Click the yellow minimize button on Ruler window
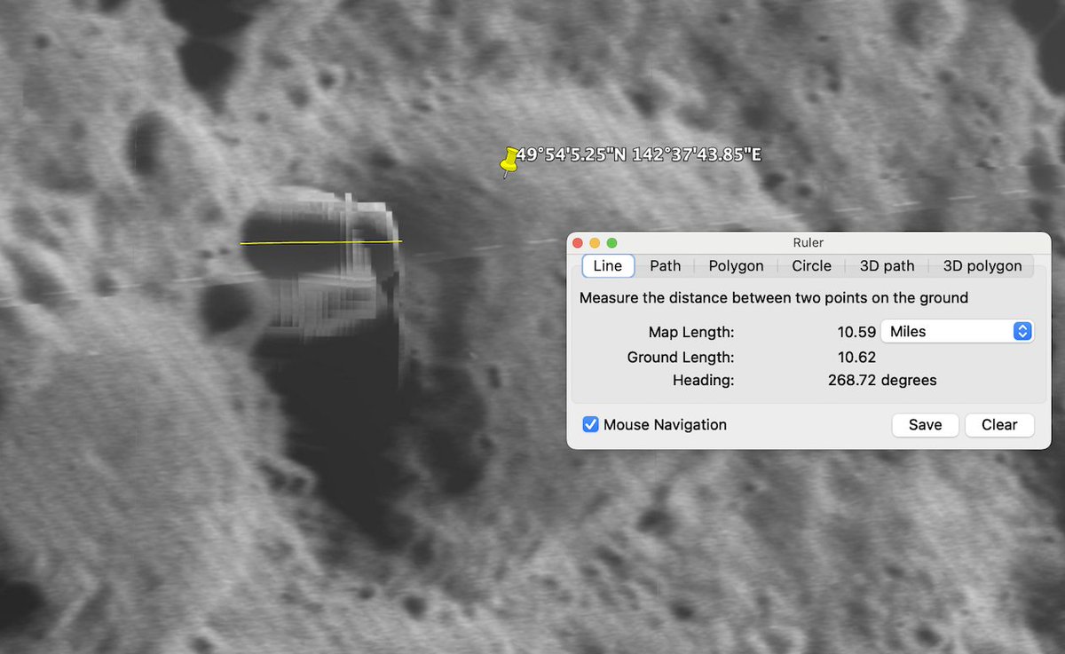Image resolution: width=1065 pixels, height=654 pixels. [x=595, y=242]
